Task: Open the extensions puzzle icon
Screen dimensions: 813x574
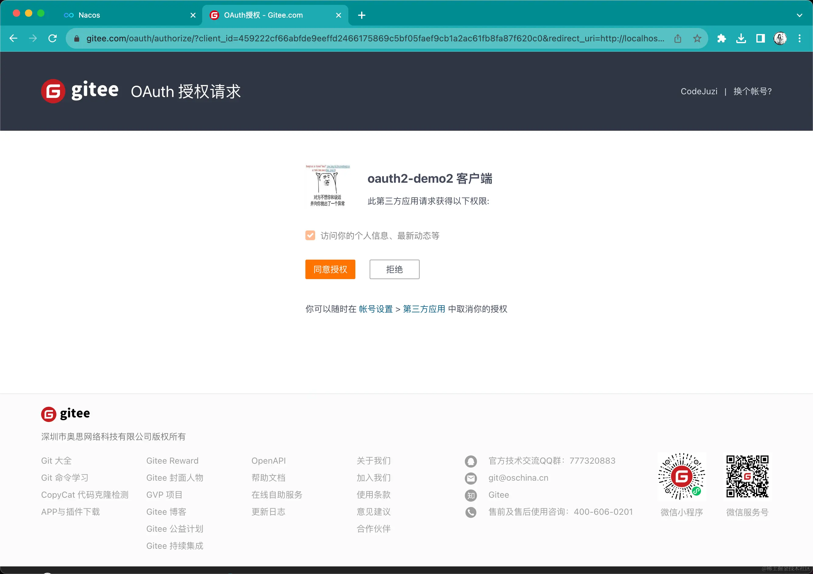Action: click(721, 38)
